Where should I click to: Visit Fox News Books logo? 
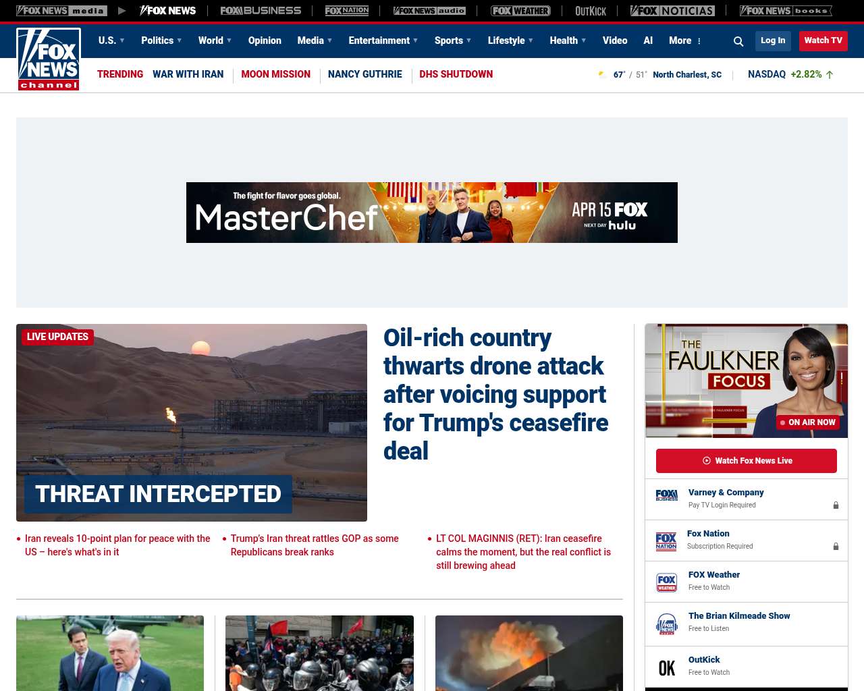(786, 11)
